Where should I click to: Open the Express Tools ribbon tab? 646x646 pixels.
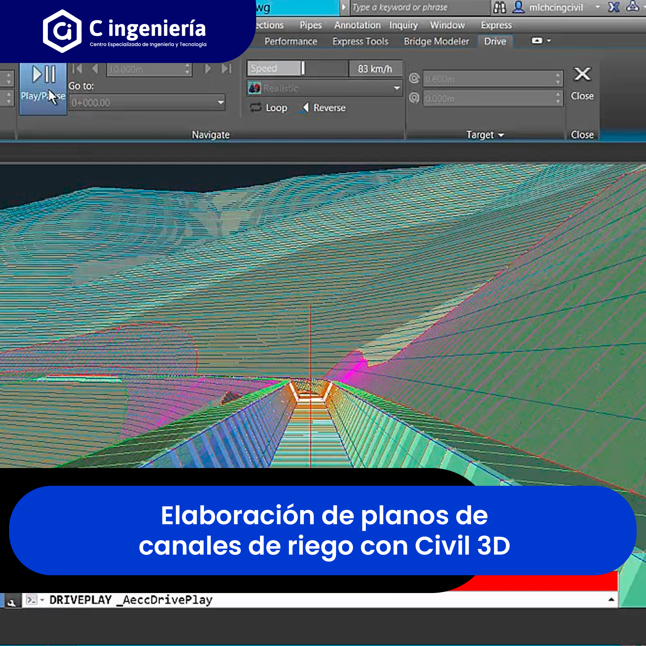coord(360,41)
